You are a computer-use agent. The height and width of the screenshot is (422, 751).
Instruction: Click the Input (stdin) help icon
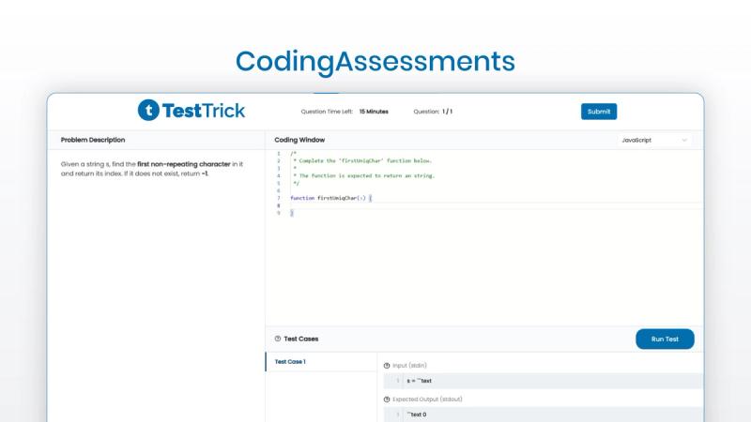coord(387,366)
